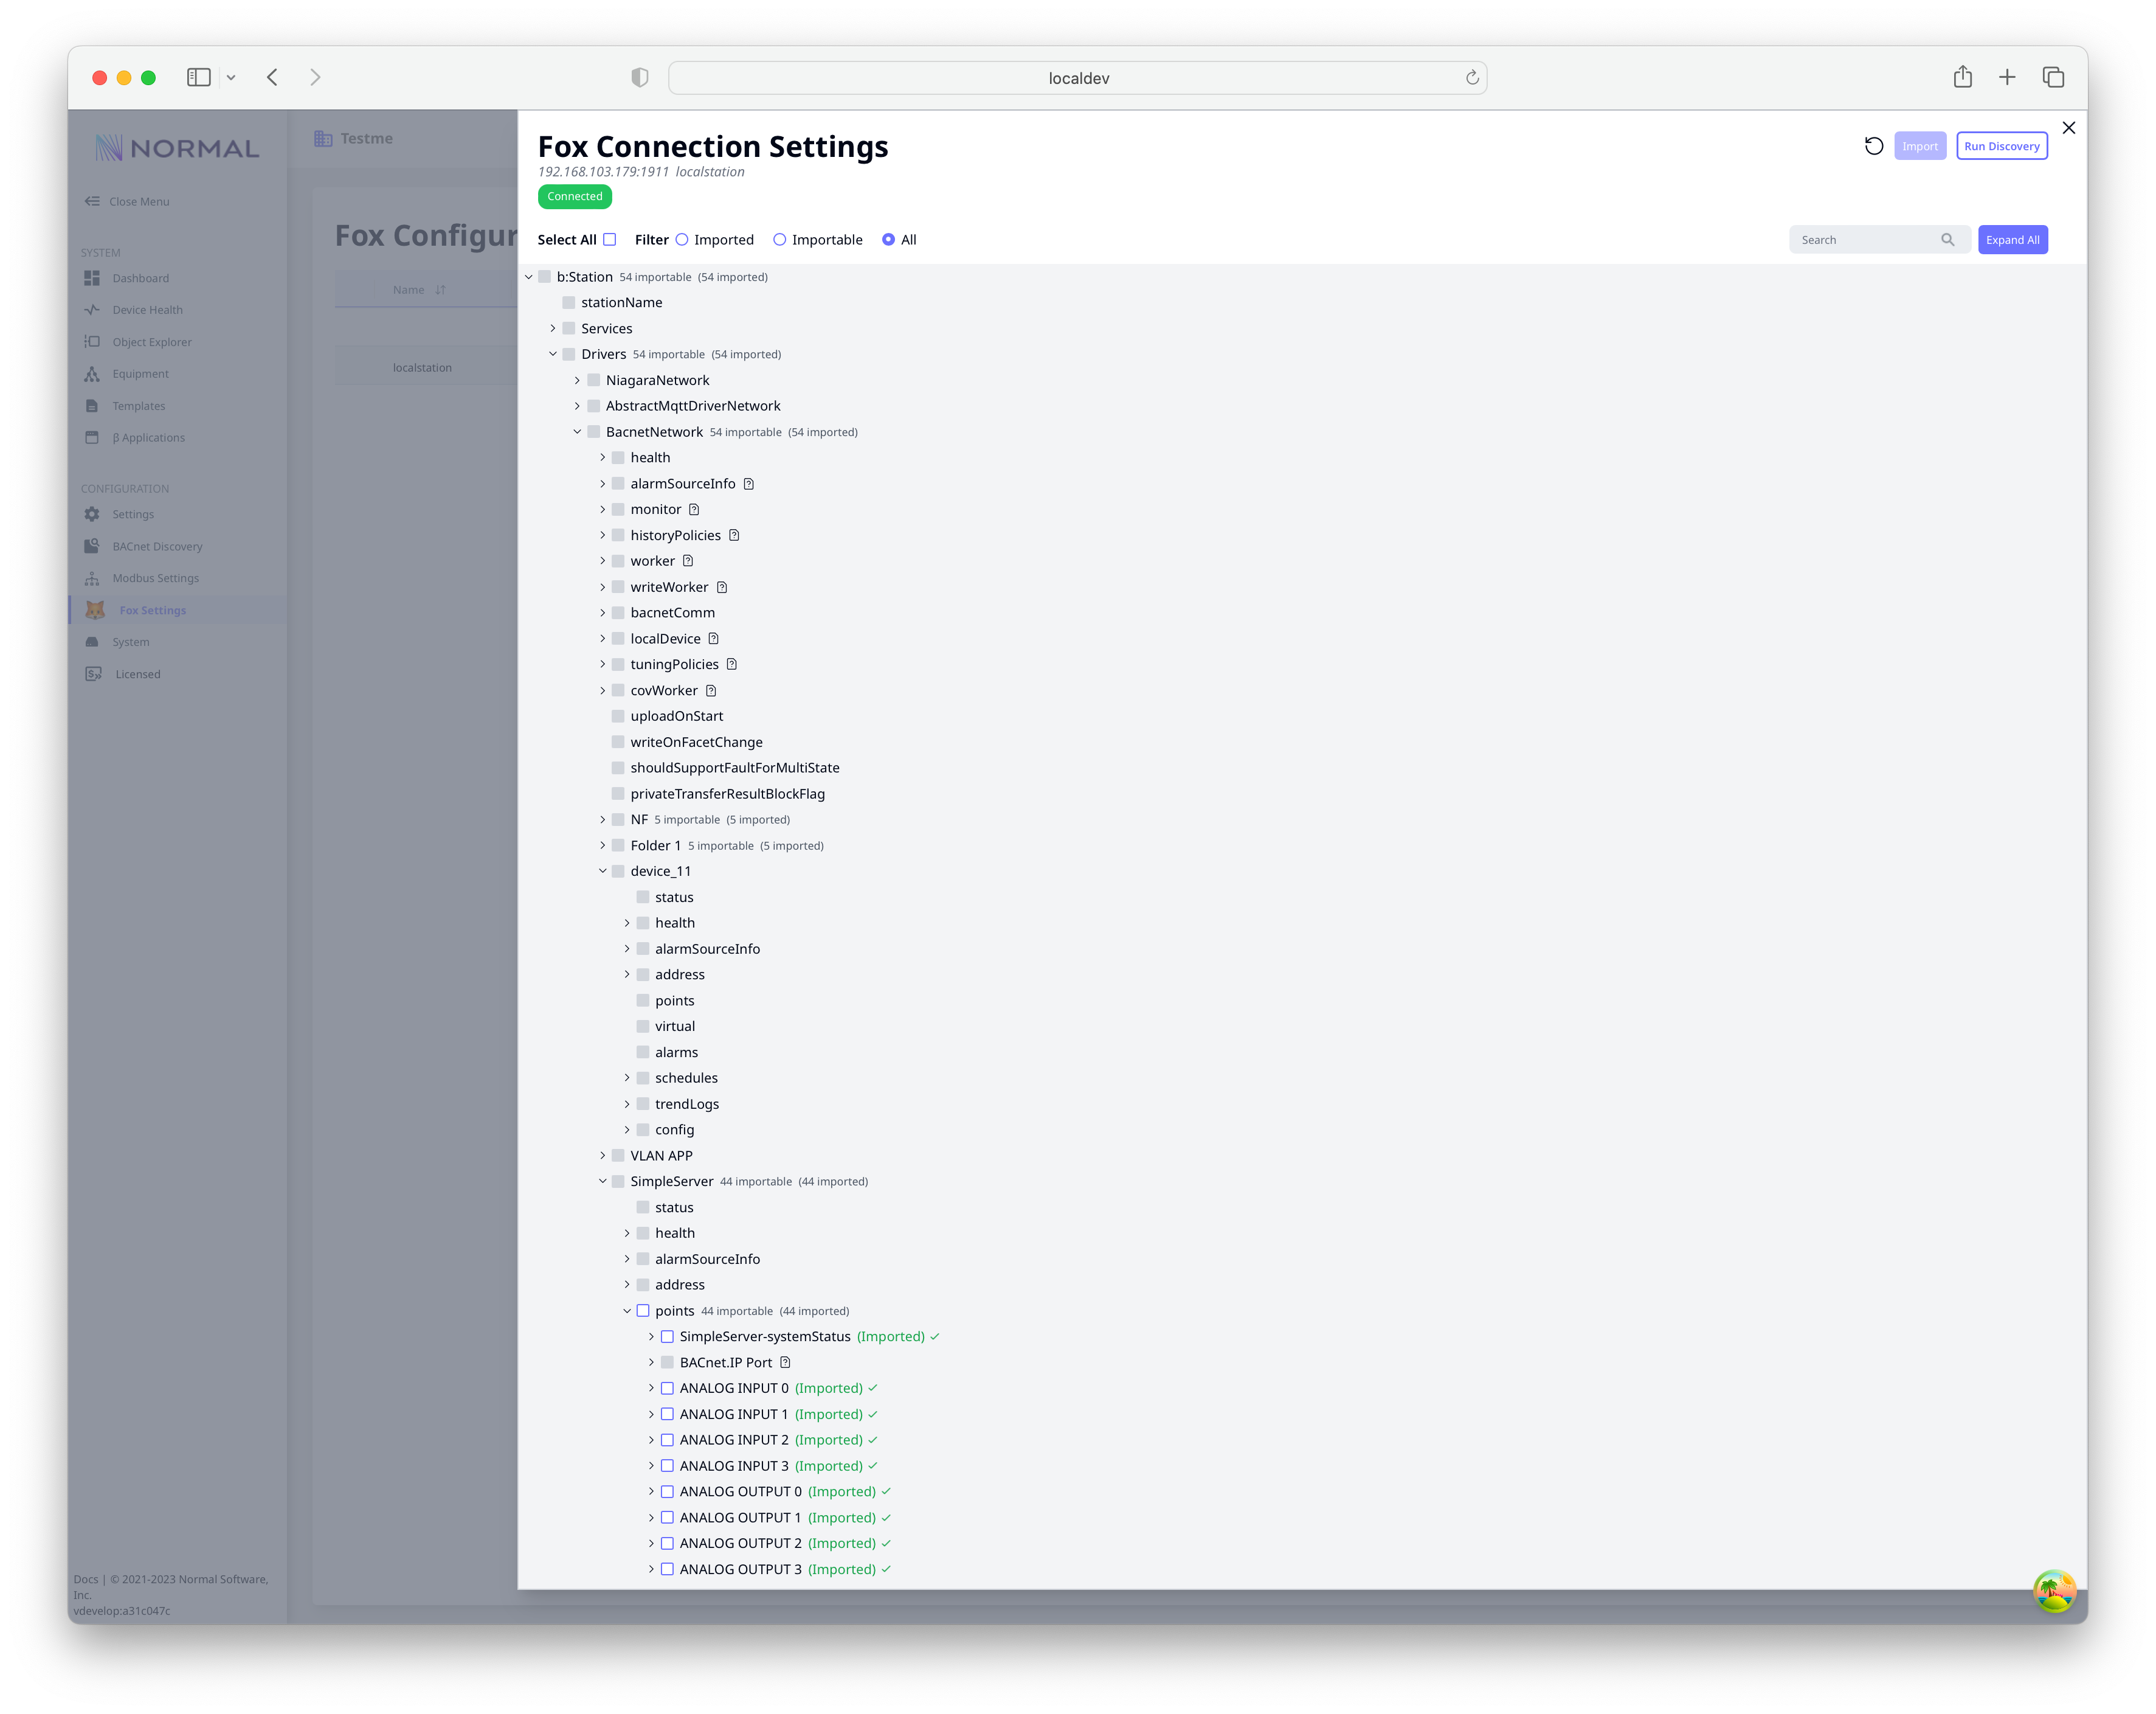Click the Connected status badge

tap(575, 197)
